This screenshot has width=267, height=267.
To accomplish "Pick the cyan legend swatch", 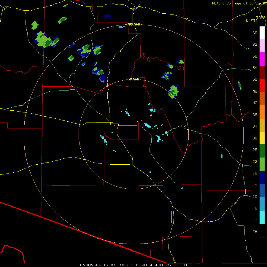I will (262, 217).
